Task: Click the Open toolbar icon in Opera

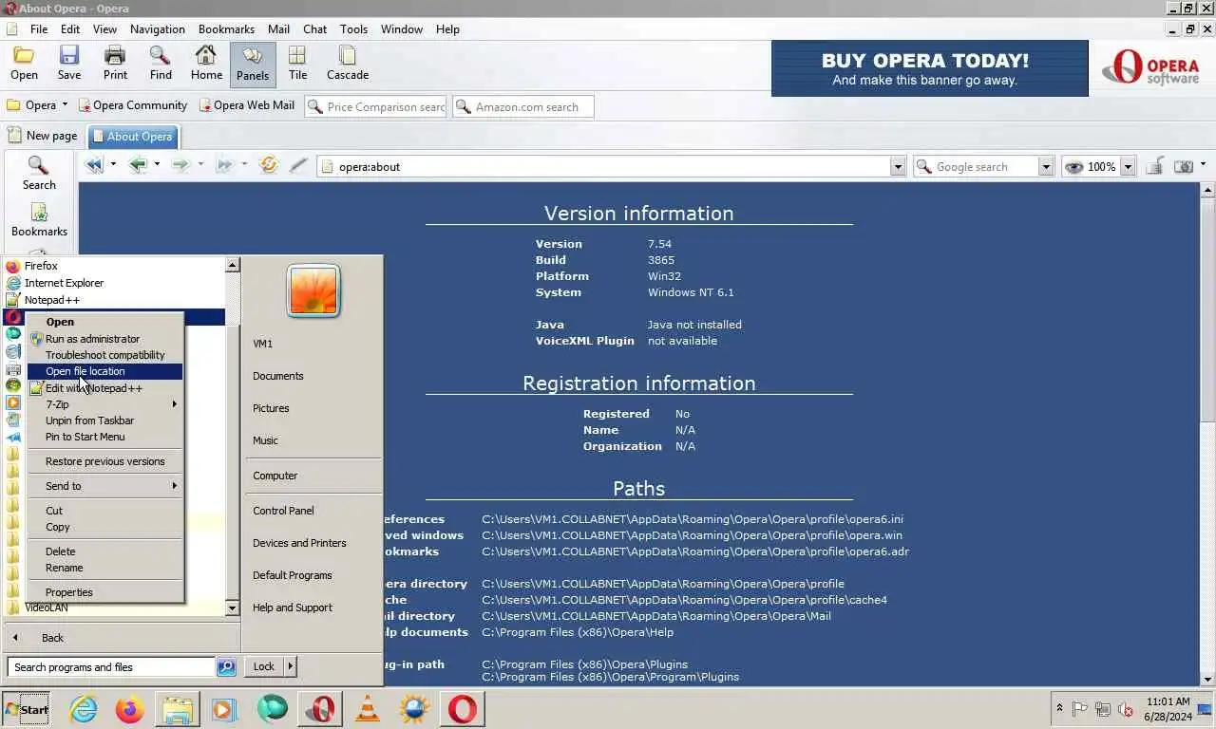Action: pyautogui.click(x=24, y=64)
